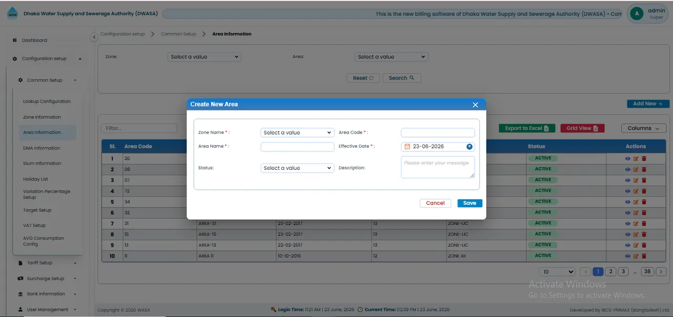The width and height of the screenshot is (673, 317).
Task: Click the DWASA logo
Action: [12, 14]
